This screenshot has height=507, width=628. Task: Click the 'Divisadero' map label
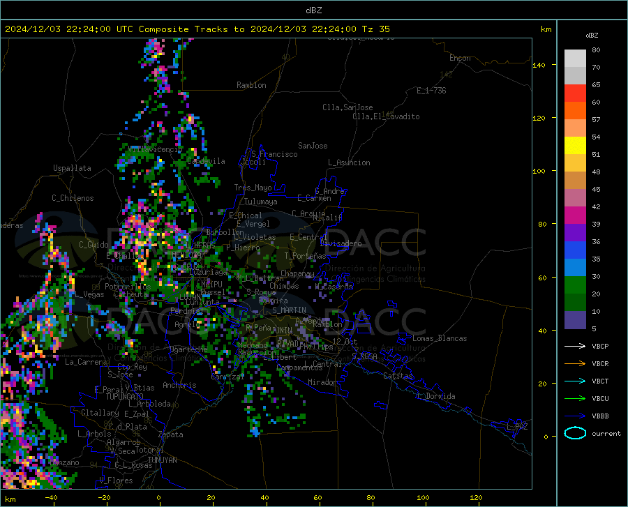(x=341, y=243)
